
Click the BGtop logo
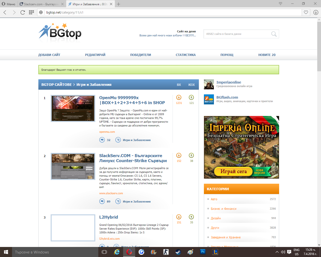pyautogui.click(x=60, y=32)
